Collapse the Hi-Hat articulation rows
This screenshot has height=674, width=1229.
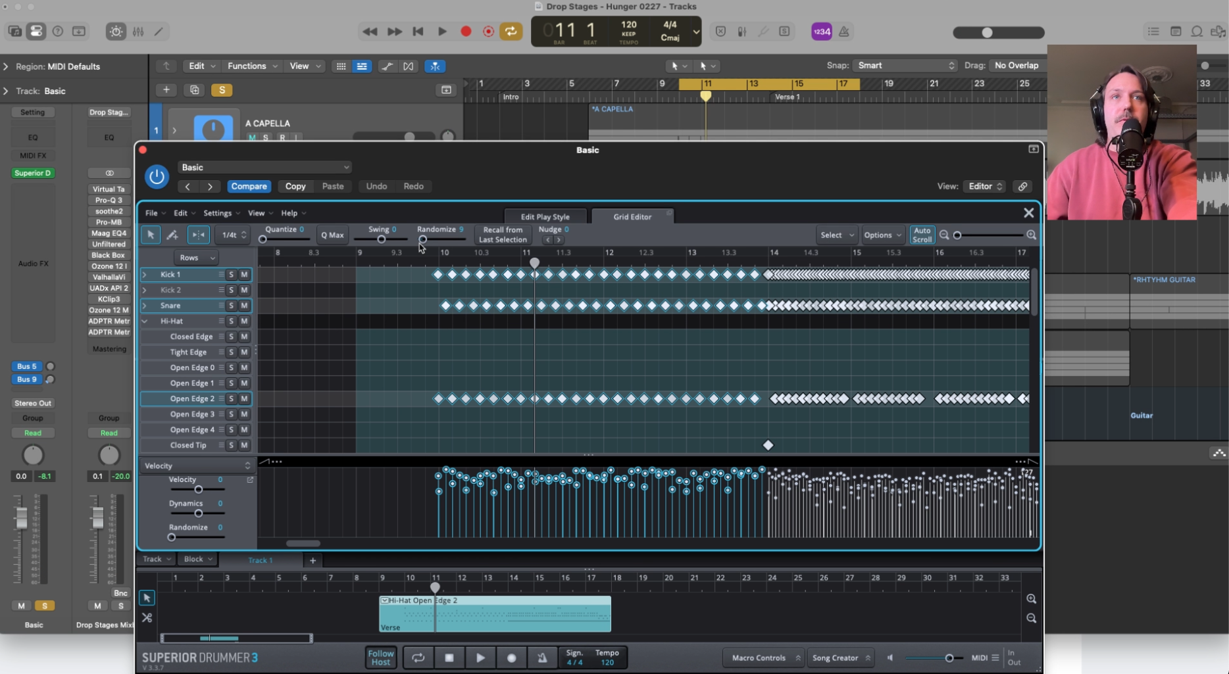[x=145, y=321]
